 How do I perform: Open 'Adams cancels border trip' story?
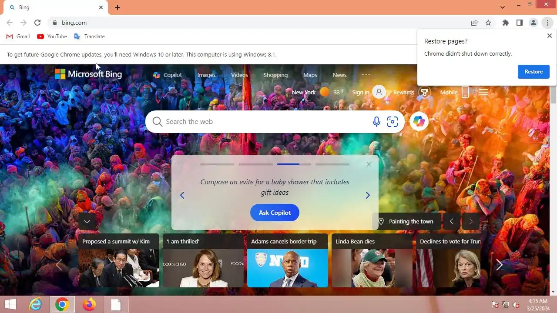(288, 260)
